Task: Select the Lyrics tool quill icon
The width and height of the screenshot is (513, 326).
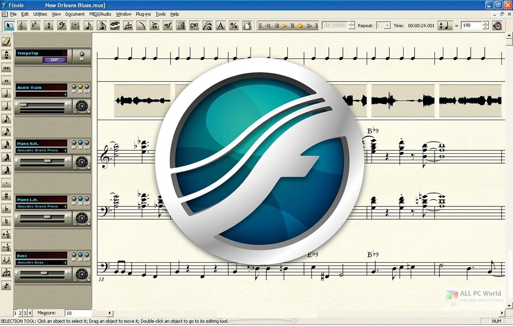Action: pos(208,26)
